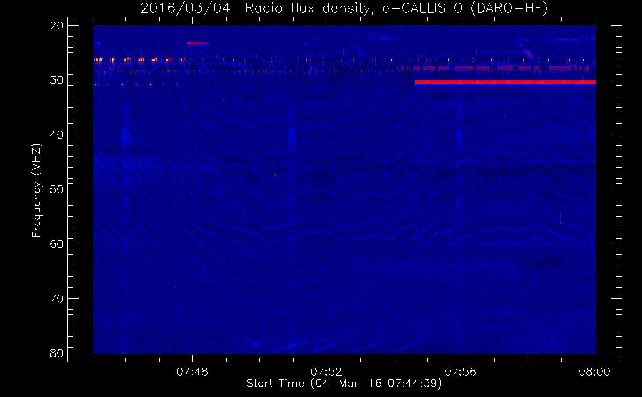
Task: Click the 08:00 time axis label
Action: point(594,372)
